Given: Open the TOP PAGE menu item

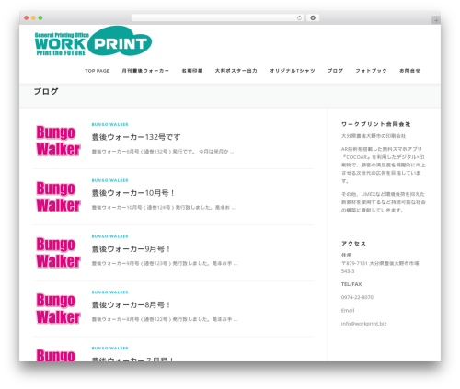Looking at the screenshot, I should click(98, 71).
